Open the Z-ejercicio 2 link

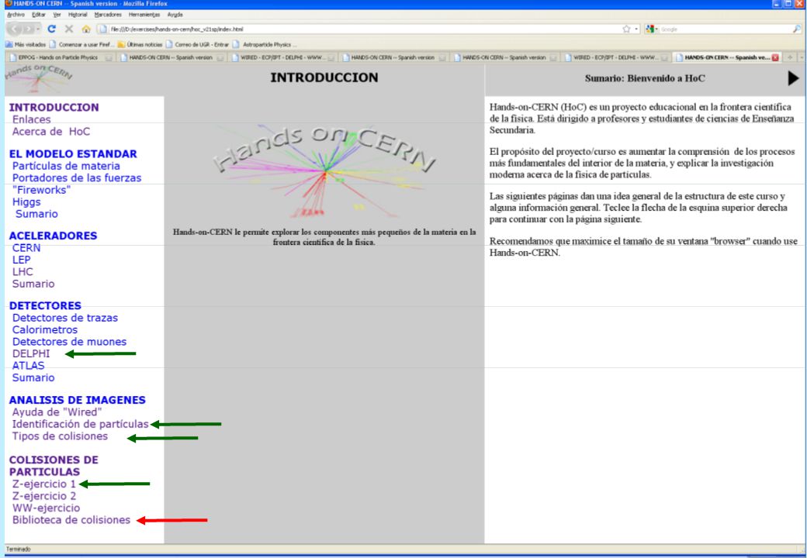pyautogui.click(x=43, y=496)
